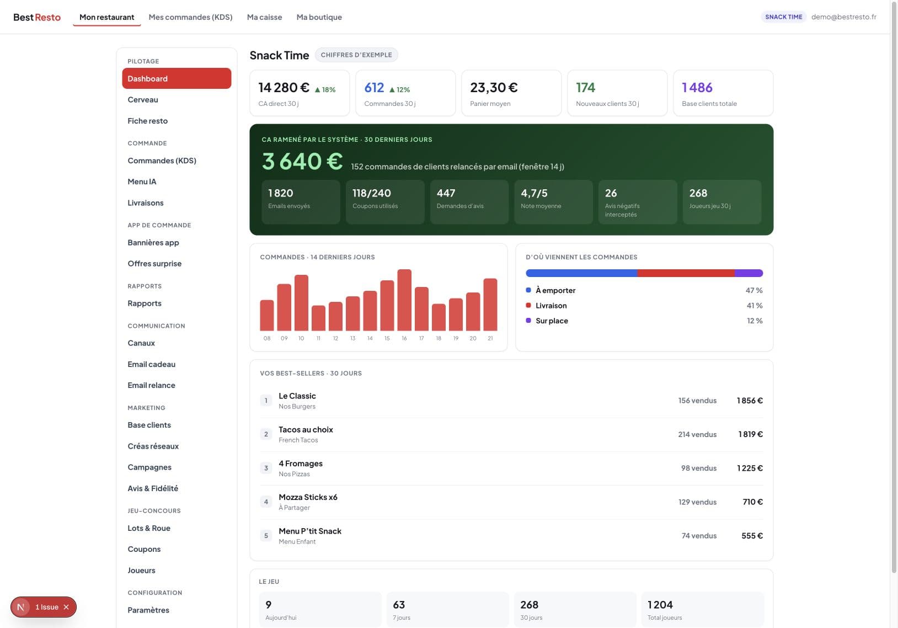
Task: Click the 1 486 Base clients totale card
Action: (723, 93)
